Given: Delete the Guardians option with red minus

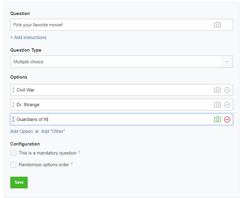Looking at the screenshot, I should [227, 119].
